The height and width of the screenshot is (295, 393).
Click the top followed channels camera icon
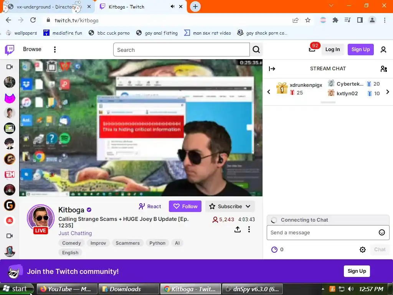click(x=10, y=67)
